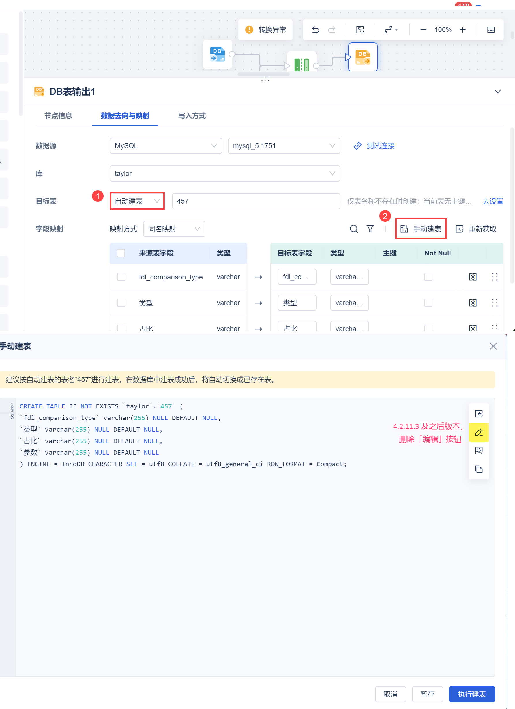Image resolution: width=515 pixels, height=709 pixels.
Task: Click the 转换异常 warning badge
Action: [x=265, y=30]
